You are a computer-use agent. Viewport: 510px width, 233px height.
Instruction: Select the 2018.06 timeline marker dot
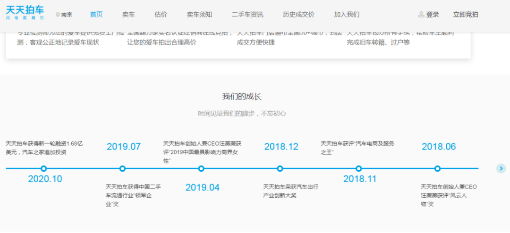click(437, 168)
